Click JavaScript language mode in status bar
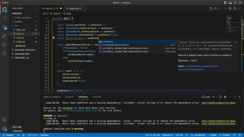This screenshot has width=244, height=137. pos(198,135)
